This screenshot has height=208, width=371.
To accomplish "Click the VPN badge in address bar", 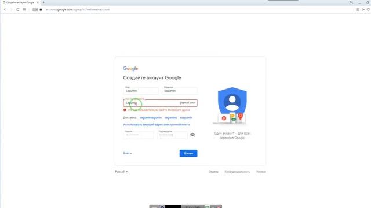I will point(35,9).
